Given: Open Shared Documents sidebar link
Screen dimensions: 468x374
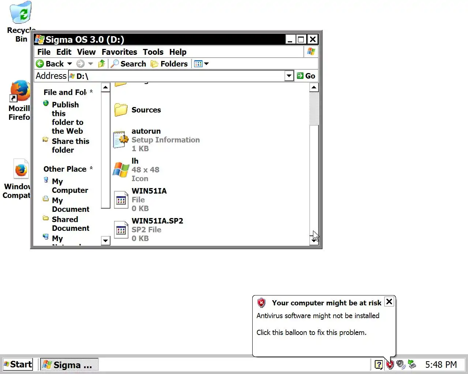Looking at the screenshot, I should tap(71, 224).
